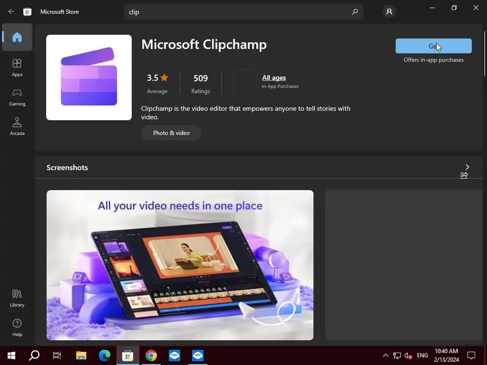The image size is (487, 365).
Task: Open the Home tab in sidebar
Action: (17, 37)
